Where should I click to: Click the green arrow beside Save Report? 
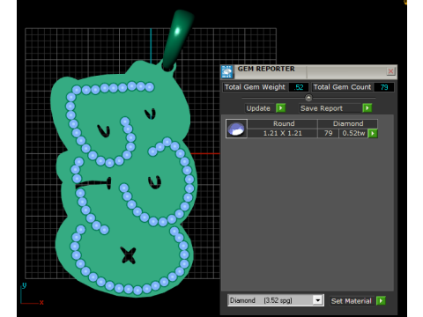tap(367, 108)
